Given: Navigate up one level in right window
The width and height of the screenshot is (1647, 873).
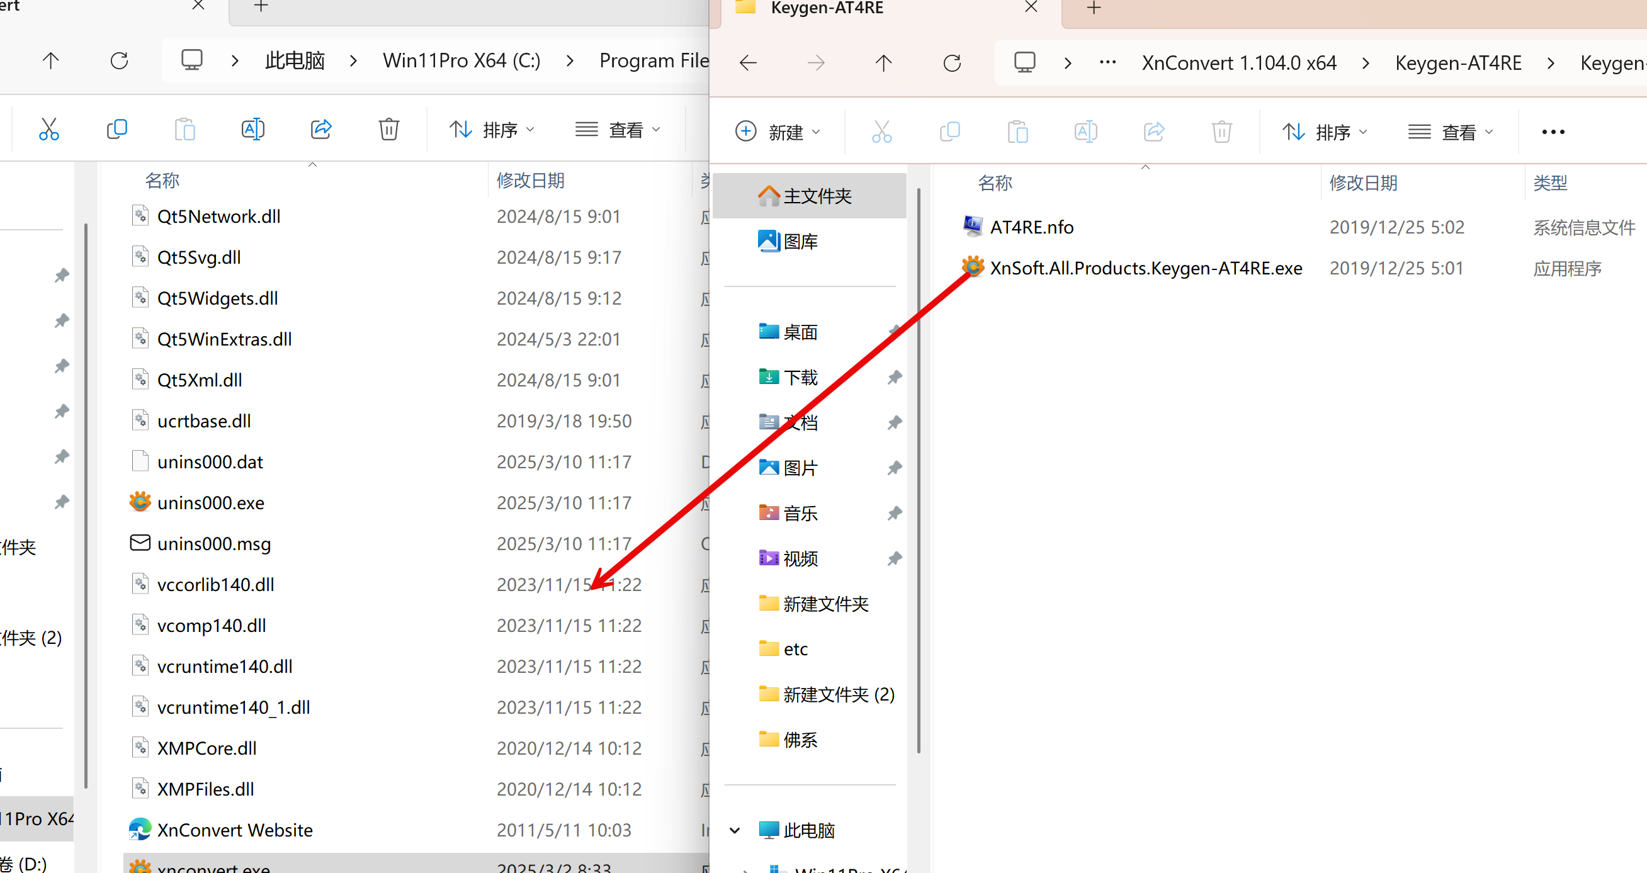Looking at the screenshot, I should point(883,64).
